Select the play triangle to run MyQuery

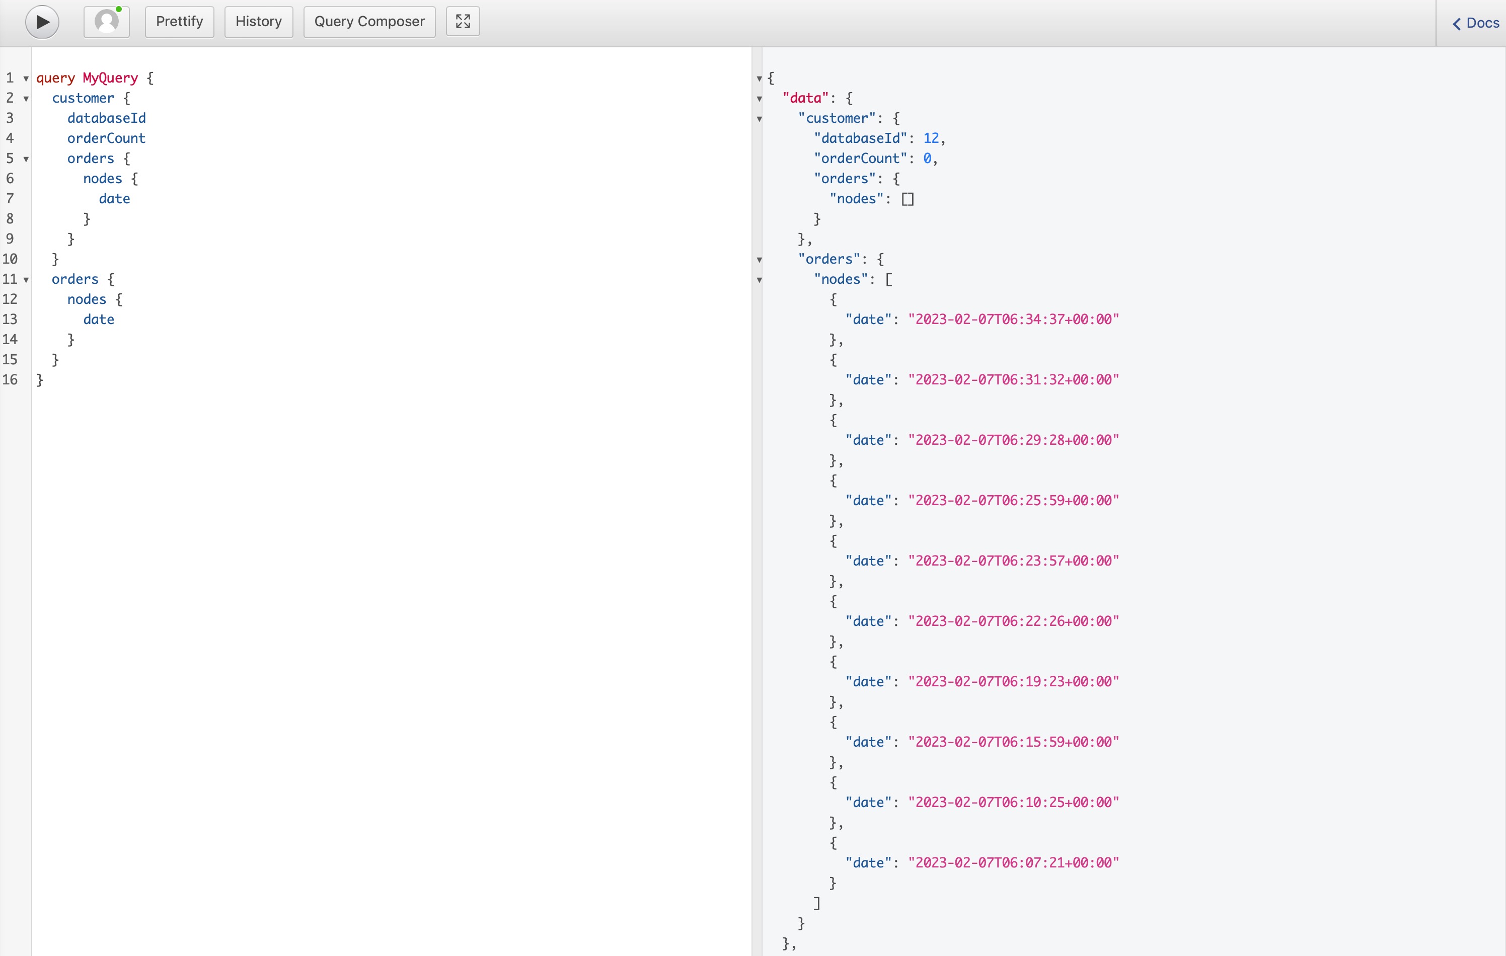coord(42,22)
